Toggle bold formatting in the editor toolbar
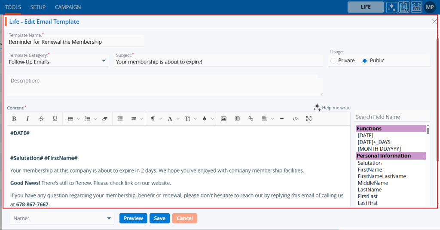This screenshot has height=230, width=440. [14, 119]
